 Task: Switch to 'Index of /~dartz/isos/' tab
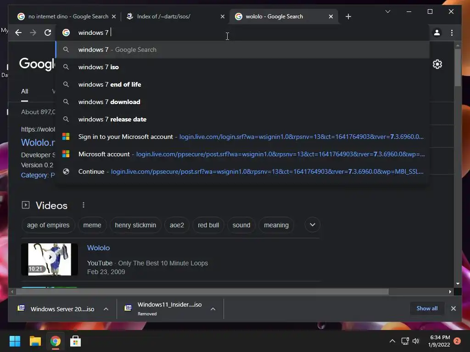(x=175, y=16)
